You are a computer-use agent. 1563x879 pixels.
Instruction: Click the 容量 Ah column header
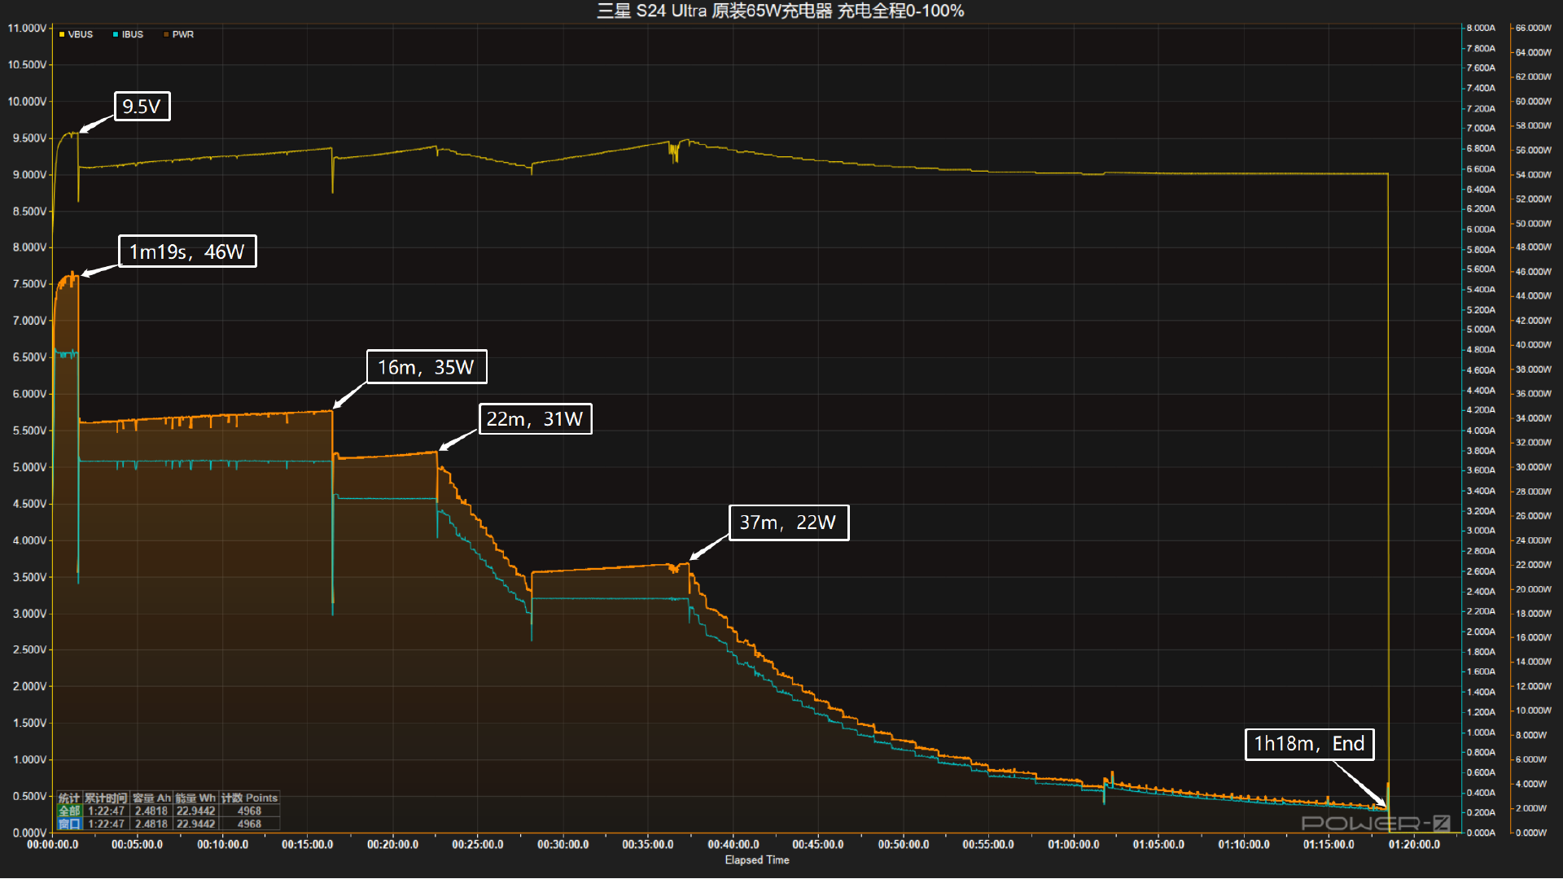151,798
